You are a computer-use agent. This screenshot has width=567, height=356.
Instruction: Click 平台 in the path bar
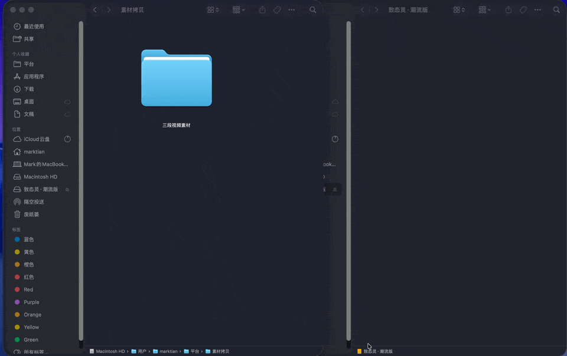[x=191, y=351]
